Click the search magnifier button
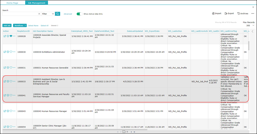Screen dimensions: 257x134 57,14
